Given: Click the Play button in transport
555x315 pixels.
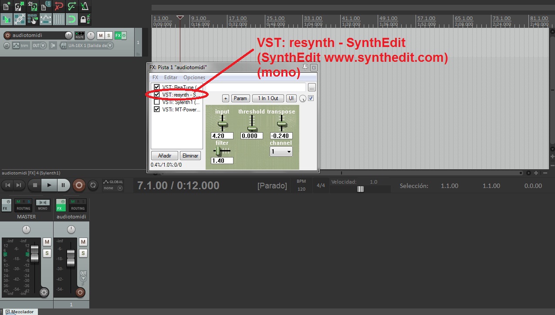Looking at the screenshot, I should [x=49, y=185].
